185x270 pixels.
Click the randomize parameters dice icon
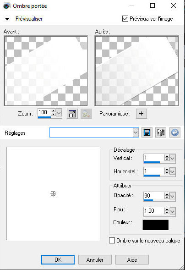coord(161,132)
